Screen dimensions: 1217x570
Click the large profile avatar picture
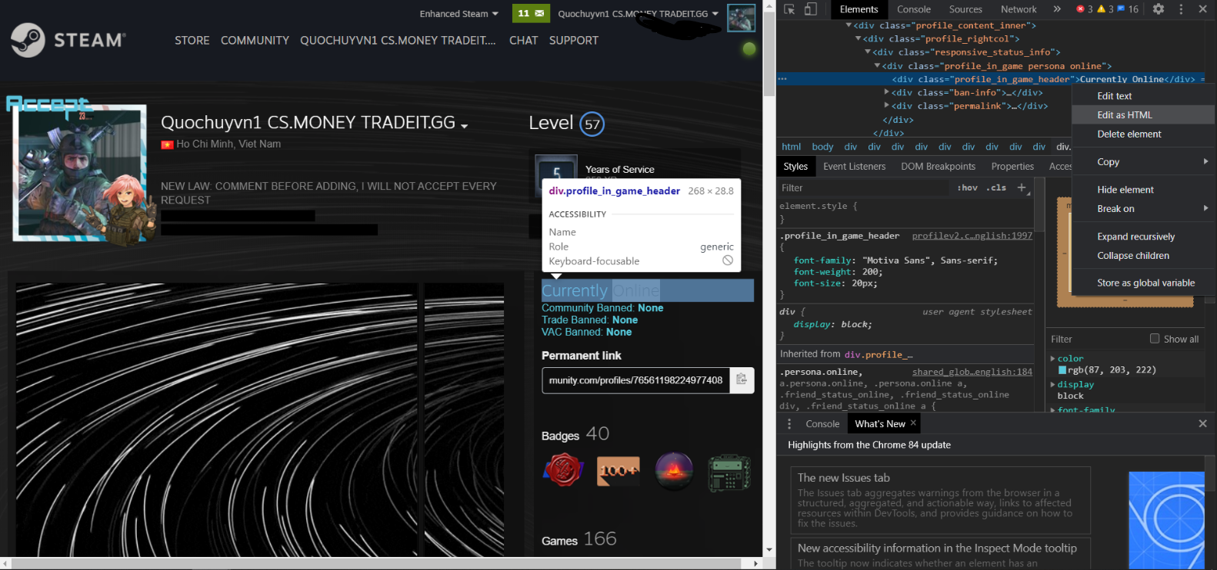[x=80, y=173]
